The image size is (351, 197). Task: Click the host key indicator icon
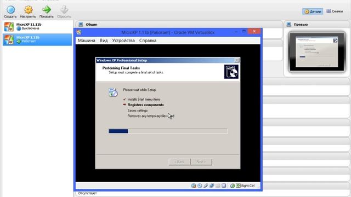click(238, 186)
